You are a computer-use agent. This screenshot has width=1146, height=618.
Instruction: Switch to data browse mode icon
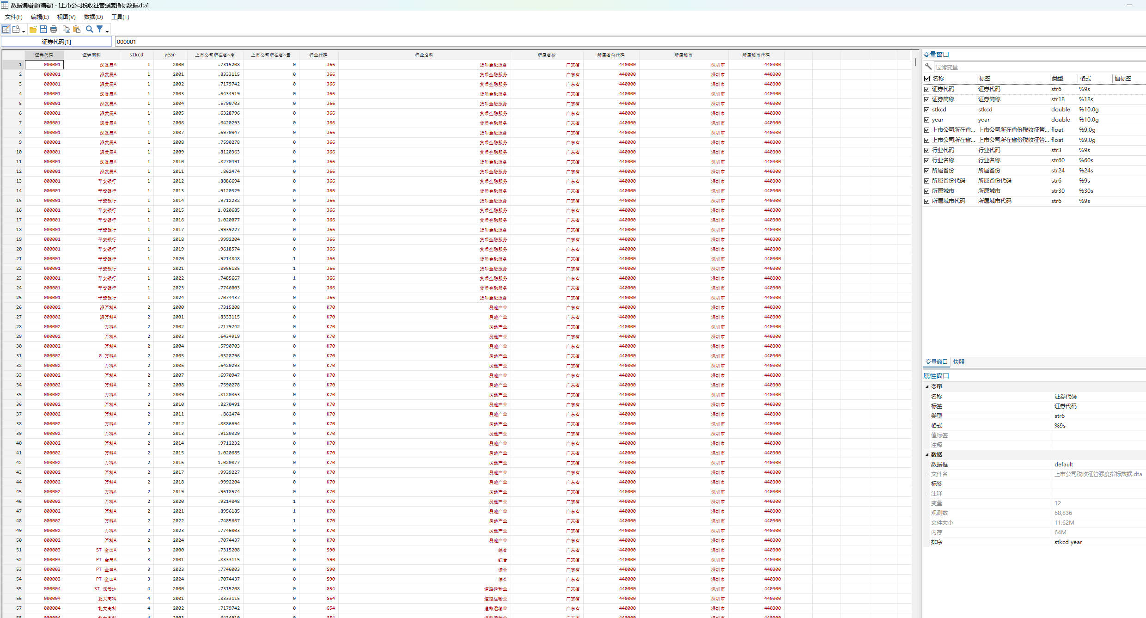[16, 29]
